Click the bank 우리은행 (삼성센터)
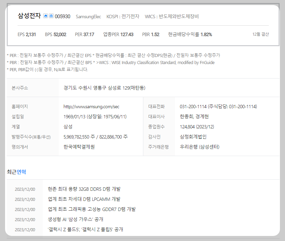The width and height of the screenshot is (285, 241). point(200,147)
